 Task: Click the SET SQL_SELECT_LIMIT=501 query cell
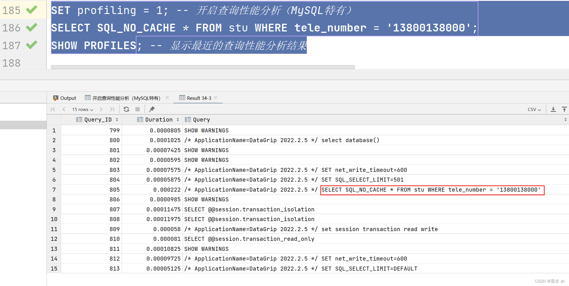376,180
